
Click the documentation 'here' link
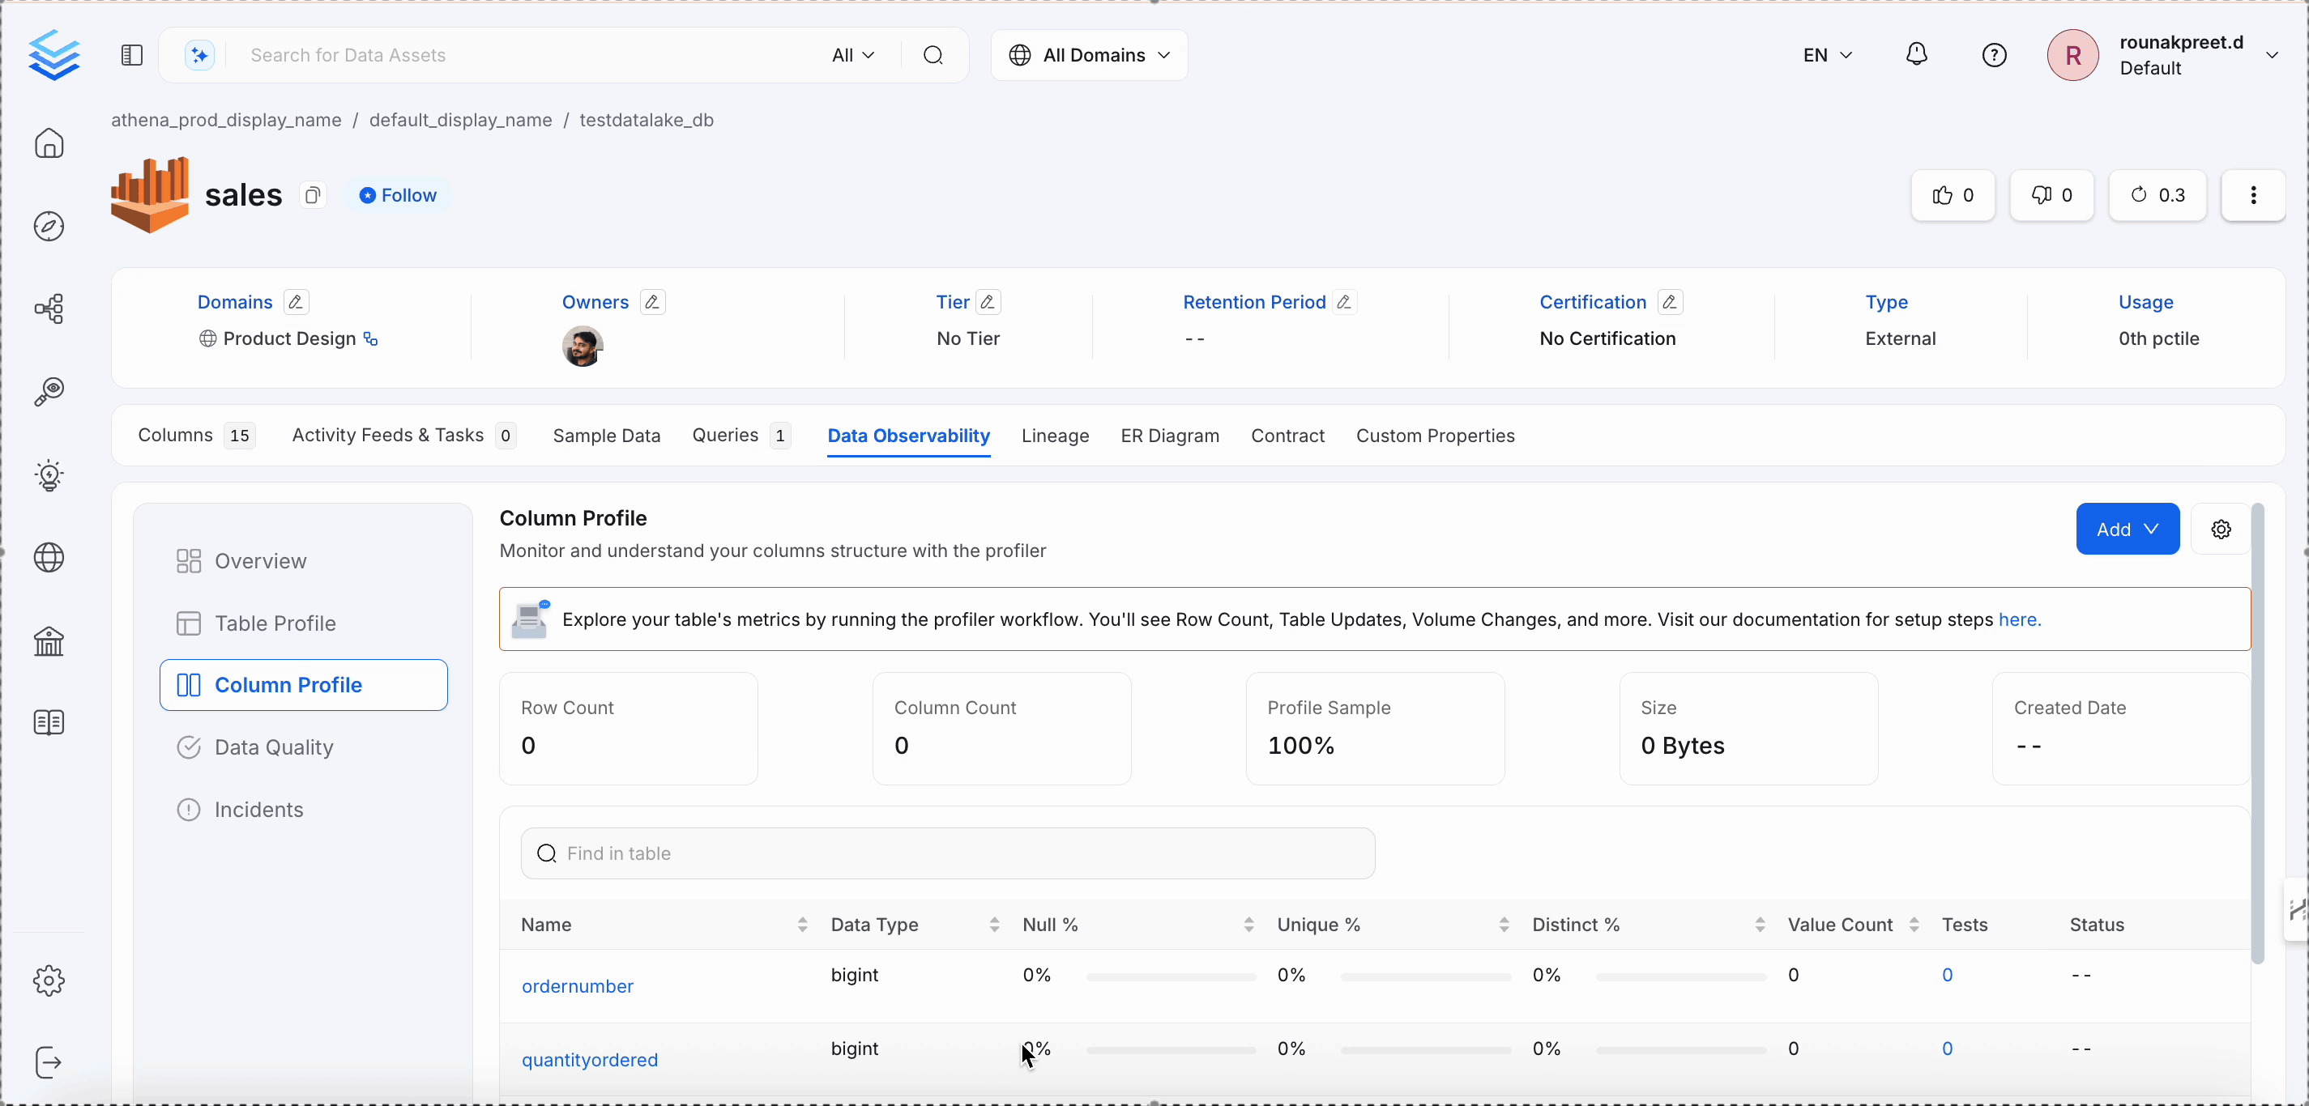pos(2019,619)
